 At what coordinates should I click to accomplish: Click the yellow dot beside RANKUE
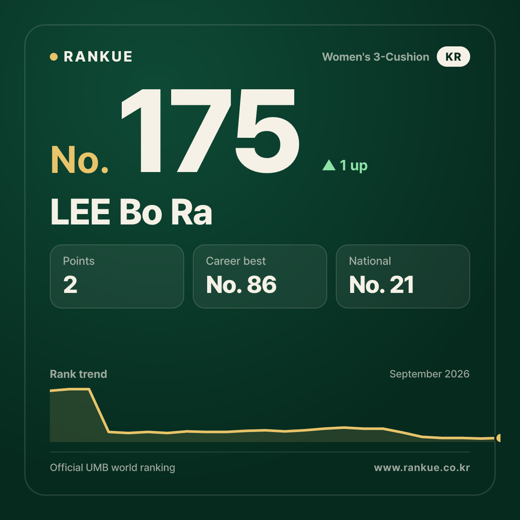pos(54,57)
